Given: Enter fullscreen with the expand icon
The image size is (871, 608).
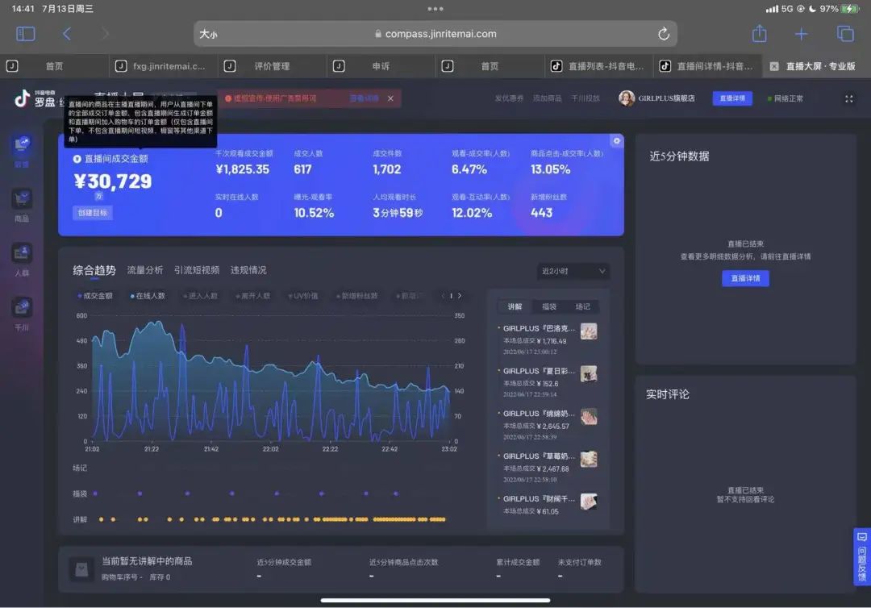Looking at the screenshot, I should click(848, 99).
